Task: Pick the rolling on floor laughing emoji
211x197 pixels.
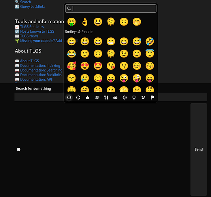Action: tap(150, 41)
